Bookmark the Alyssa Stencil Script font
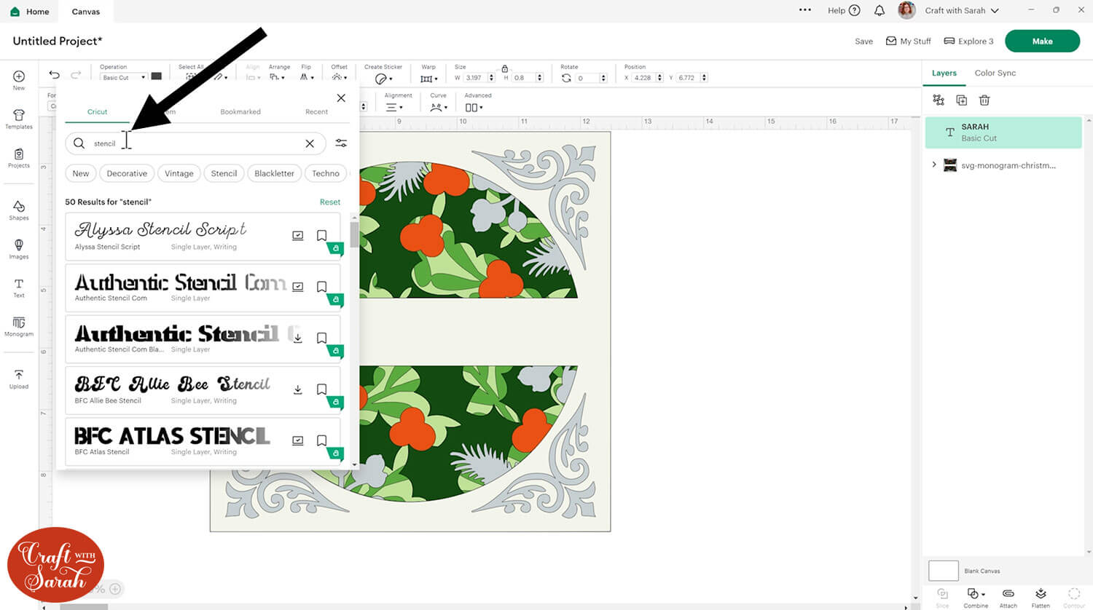 coord(321,235)
